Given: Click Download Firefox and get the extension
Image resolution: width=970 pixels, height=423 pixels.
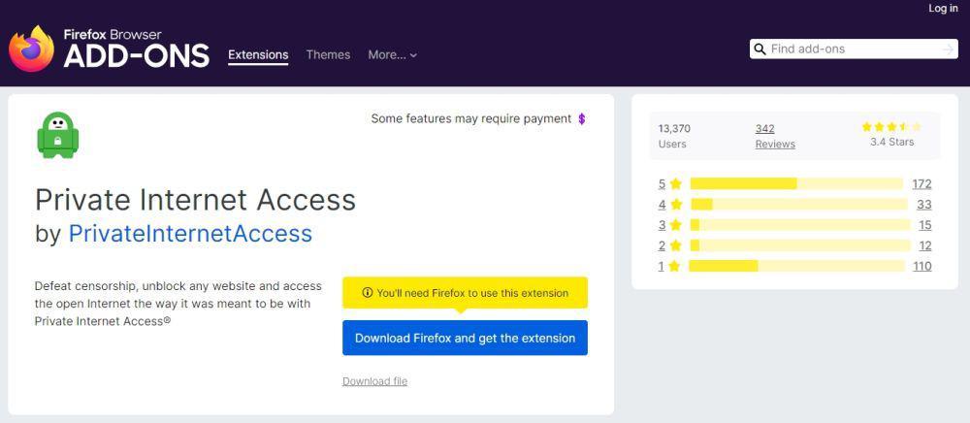Looking at the screenshot, I should 466,339.
